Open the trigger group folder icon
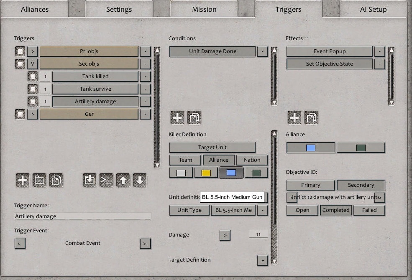This screenshot has height=280, width=412. point(40,180)
